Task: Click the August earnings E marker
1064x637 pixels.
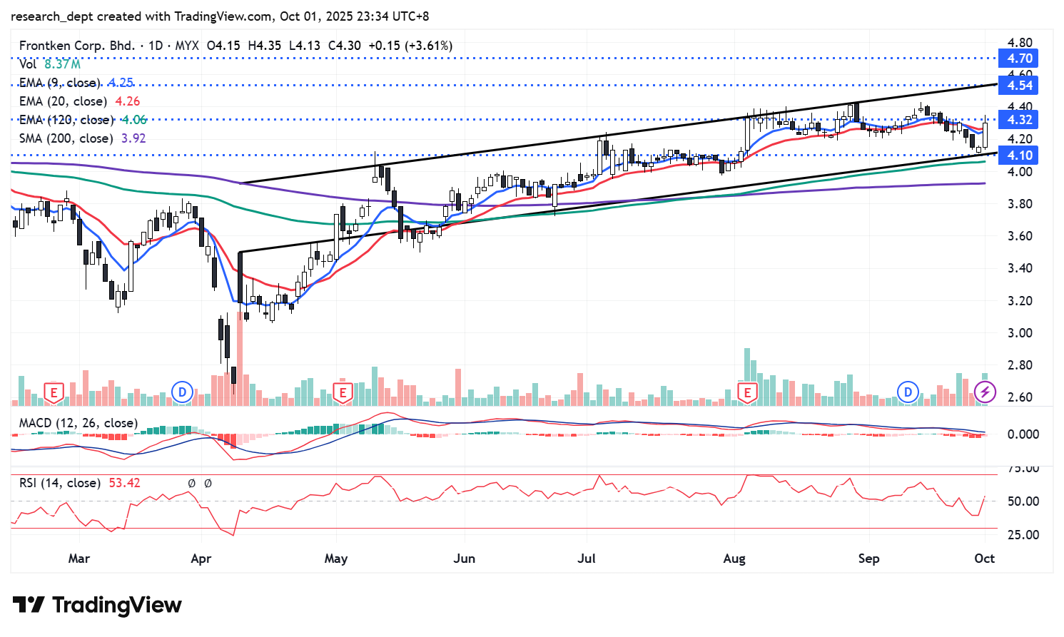Action: coord(747,392)
